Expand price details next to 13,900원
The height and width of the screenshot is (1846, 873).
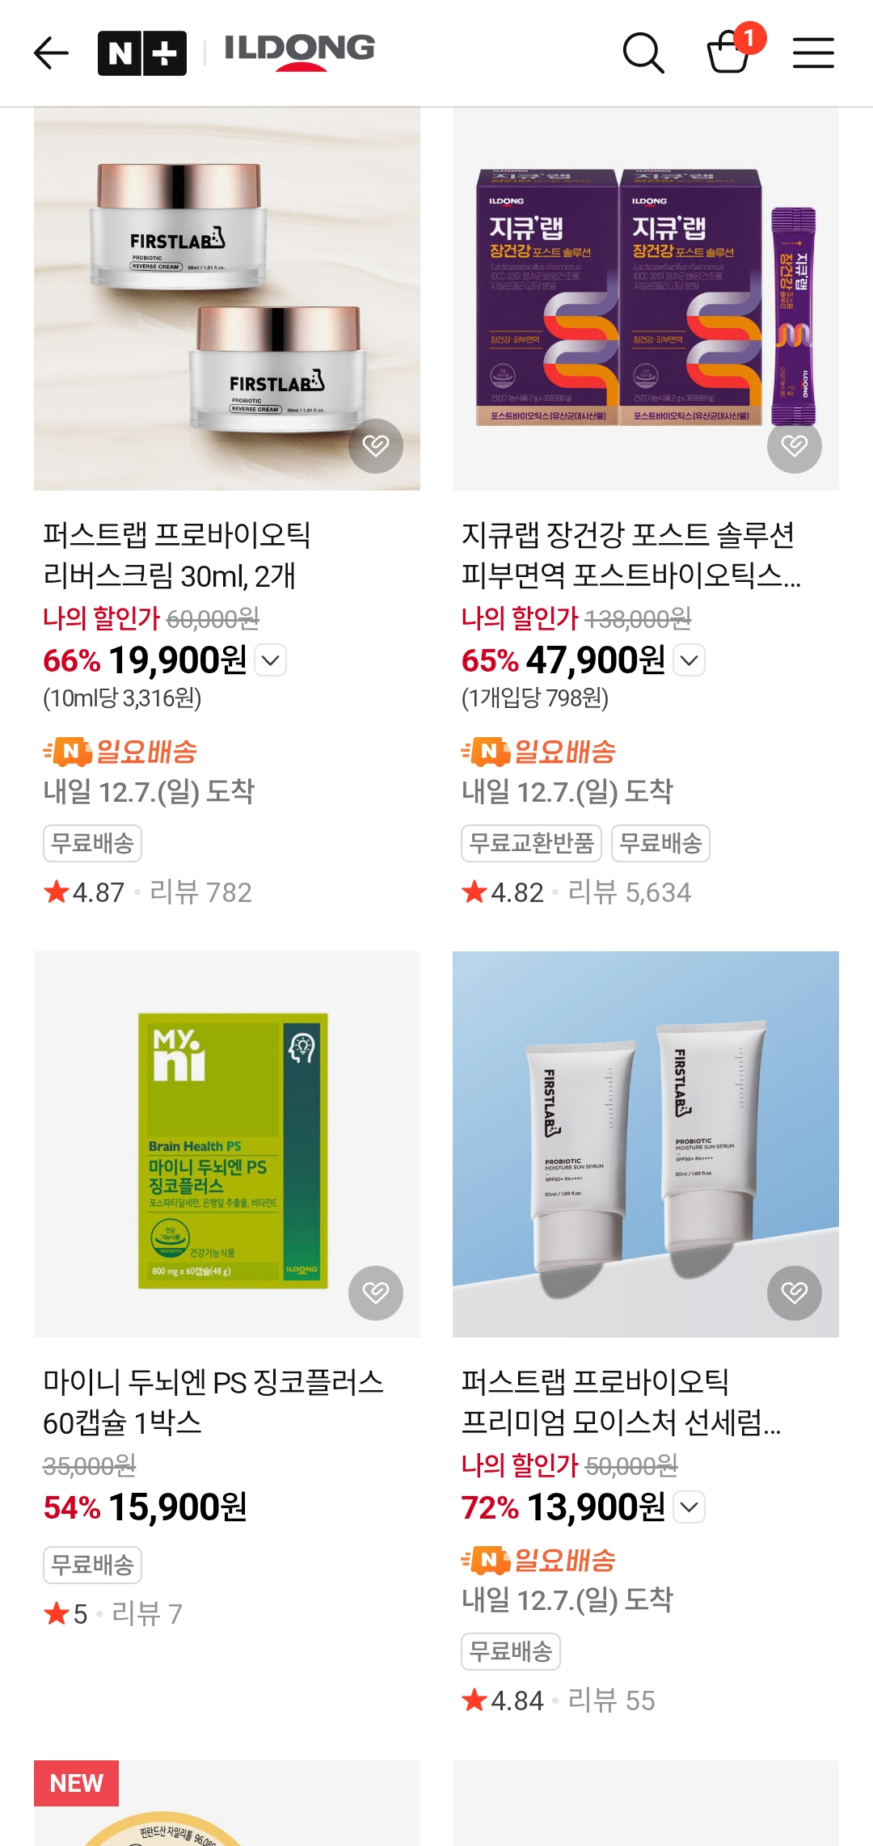pyautogui.click(x=690, y=1507)
